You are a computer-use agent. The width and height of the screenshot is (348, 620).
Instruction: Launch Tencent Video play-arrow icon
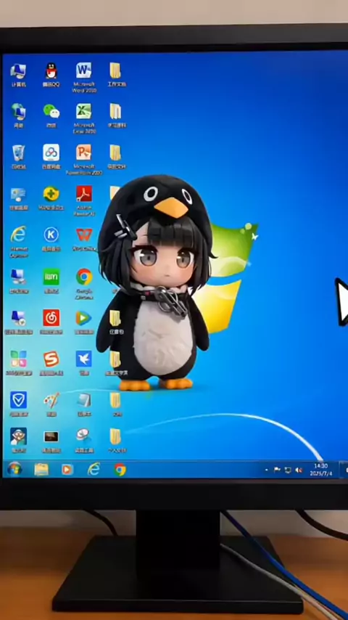coord(84,318)
